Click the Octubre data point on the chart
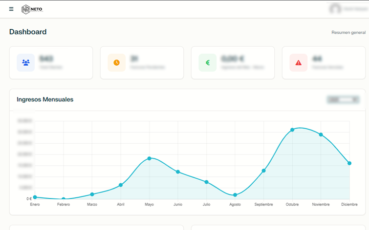The width and height of the screenshot is (369, 230). (x=292, y=130)
